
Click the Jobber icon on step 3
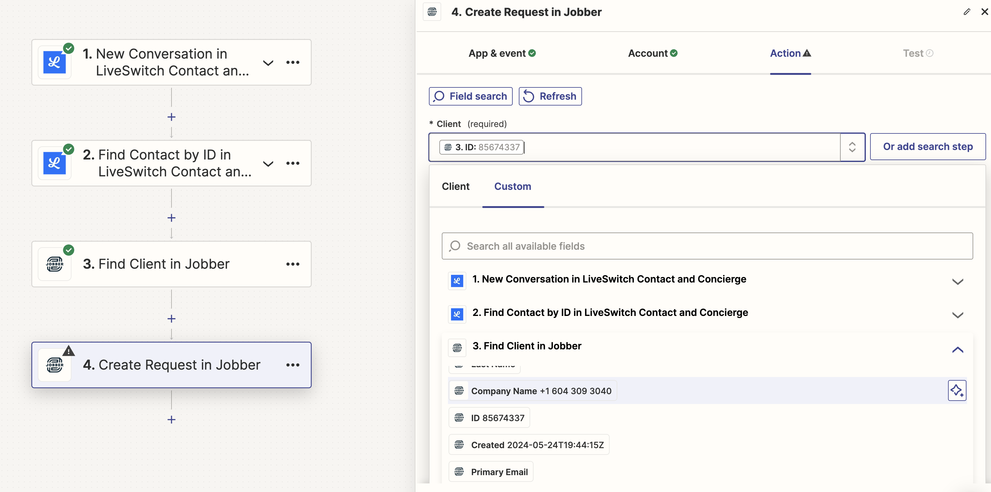54,264
